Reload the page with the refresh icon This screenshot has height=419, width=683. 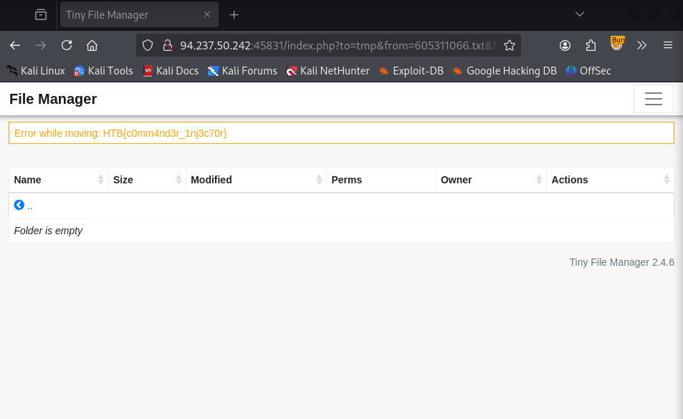pyautogui.click(x=67, y=45)
